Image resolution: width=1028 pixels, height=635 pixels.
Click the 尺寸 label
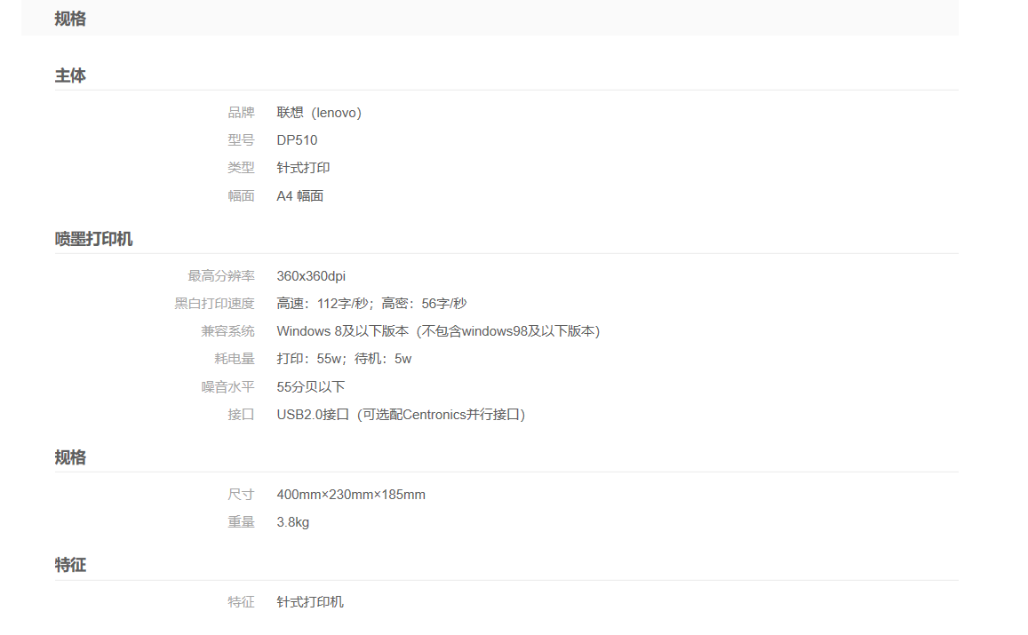point(241,495)
